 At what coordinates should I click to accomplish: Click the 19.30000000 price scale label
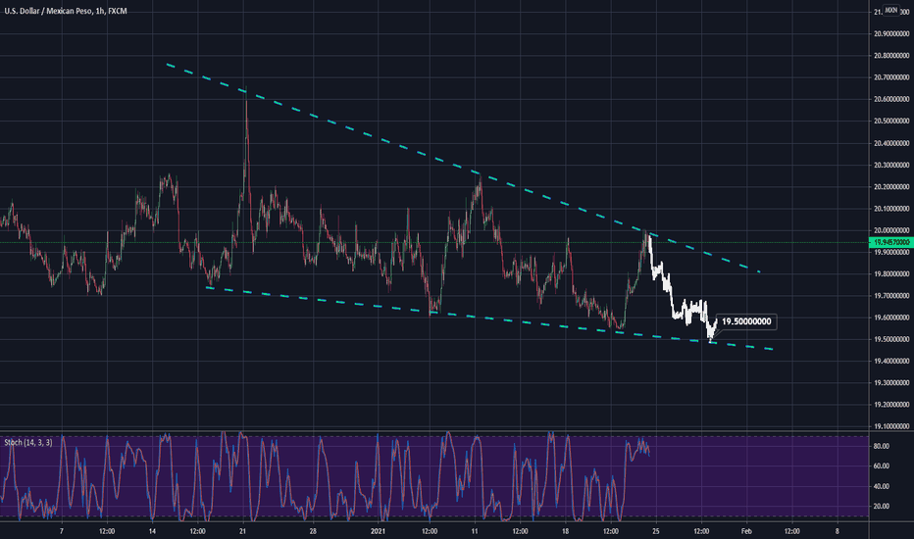pos(891,383)
